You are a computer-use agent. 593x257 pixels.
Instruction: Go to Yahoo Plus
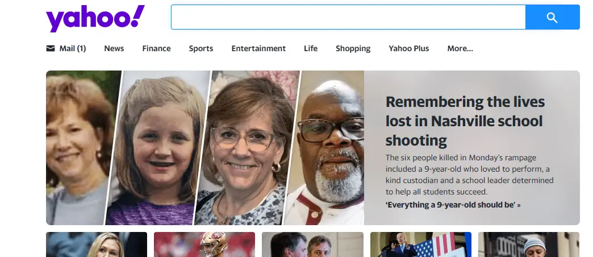409,48
